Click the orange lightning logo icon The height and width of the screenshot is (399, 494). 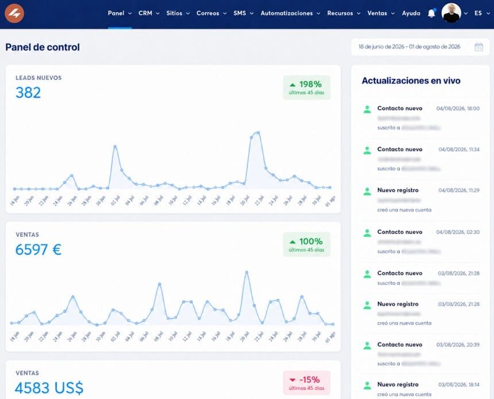pyautogui.click(x=14, y=13)
